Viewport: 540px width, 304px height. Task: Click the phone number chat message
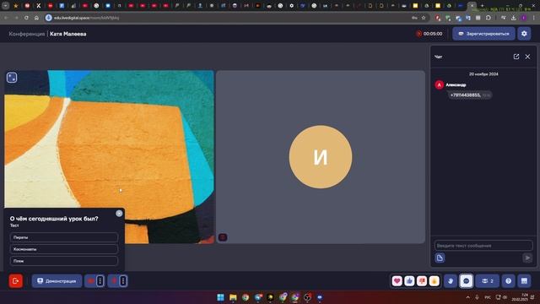pos(469,95)
